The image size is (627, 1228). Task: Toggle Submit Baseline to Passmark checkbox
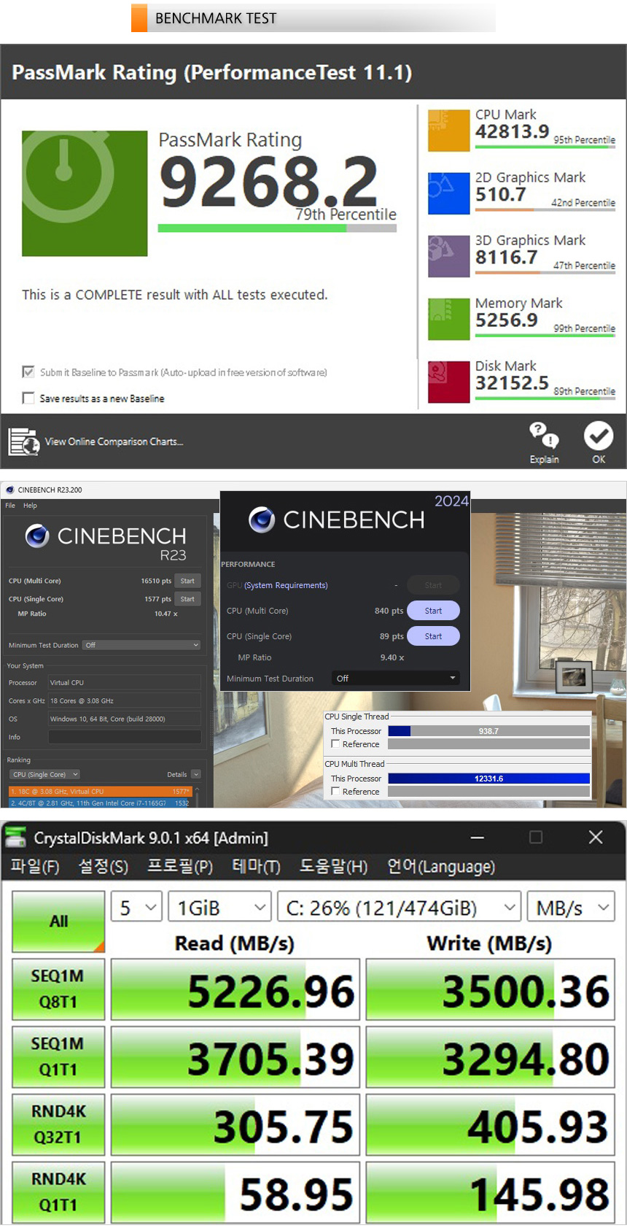(28, 372)
